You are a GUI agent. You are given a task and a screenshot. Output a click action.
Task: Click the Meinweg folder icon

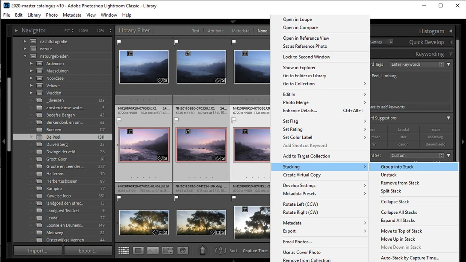[x=39, y=232]
